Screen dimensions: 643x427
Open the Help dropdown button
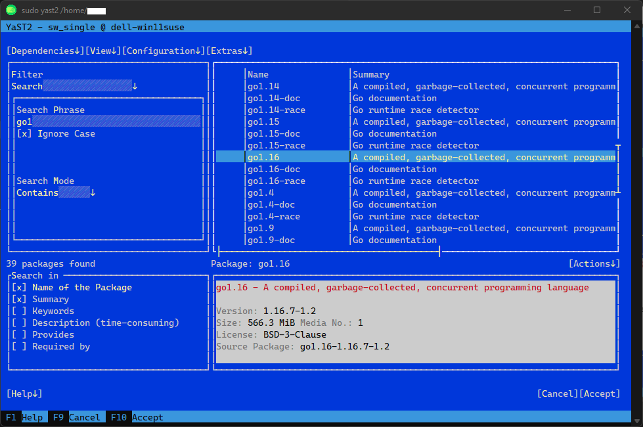point(24,393)
